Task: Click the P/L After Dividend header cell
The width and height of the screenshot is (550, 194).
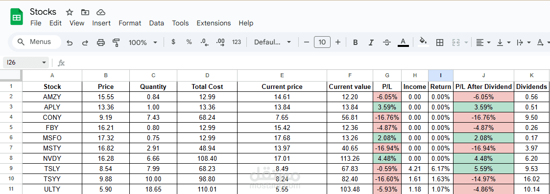Action: point(483,86)
